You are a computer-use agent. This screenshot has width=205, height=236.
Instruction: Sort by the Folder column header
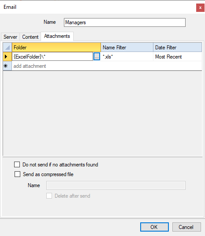[56, 48]
